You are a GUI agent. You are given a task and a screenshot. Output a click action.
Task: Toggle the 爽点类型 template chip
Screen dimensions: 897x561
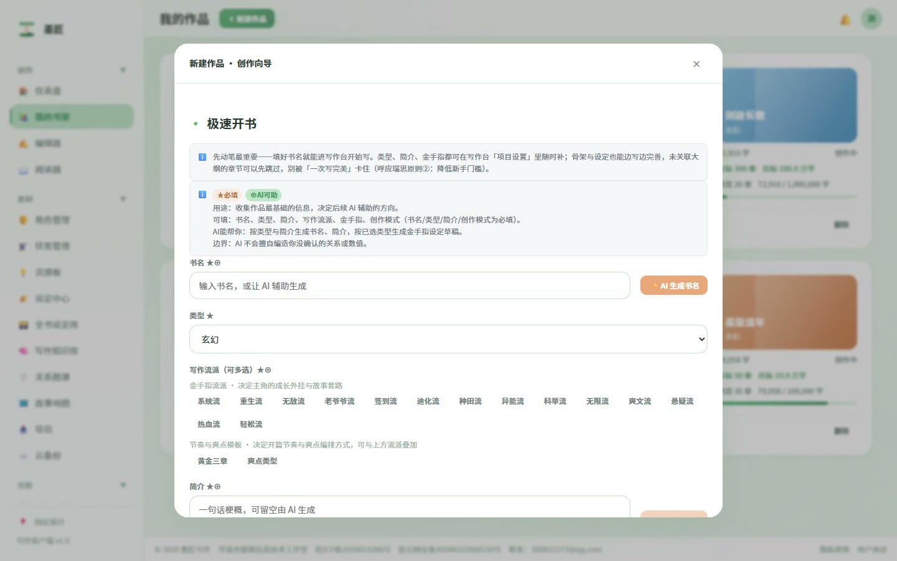point(262,461)
